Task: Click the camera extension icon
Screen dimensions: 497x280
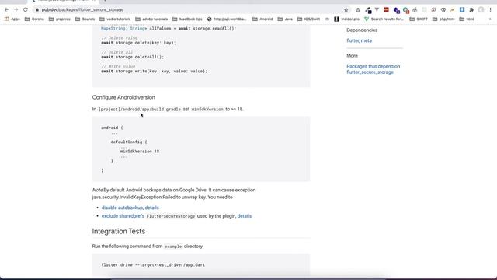Action: (358, 10)
